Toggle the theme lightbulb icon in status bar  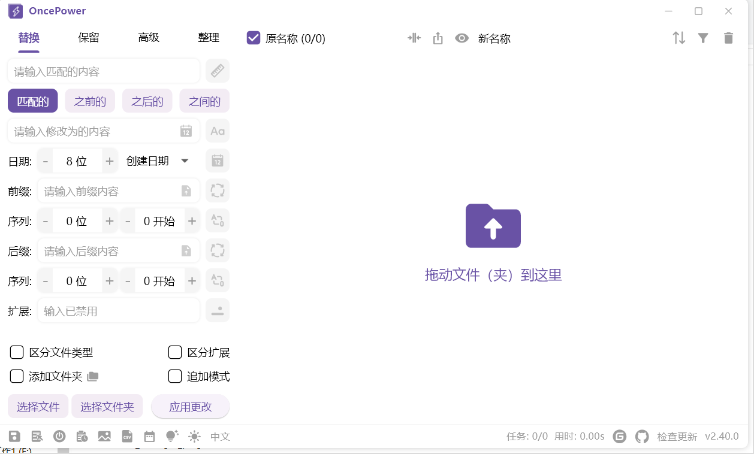(x=172, y=436)
